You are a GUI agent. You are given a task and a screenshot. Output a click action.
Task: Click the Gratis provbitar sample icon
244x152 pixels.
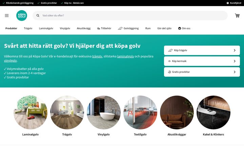pyautogui.click(x=169, y=72)
